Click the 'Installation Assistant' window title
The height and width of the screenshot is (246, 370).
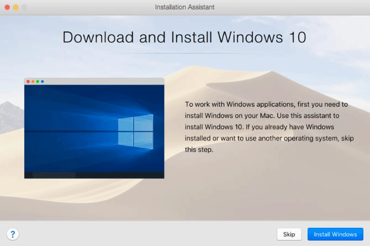tap(185, 7)
